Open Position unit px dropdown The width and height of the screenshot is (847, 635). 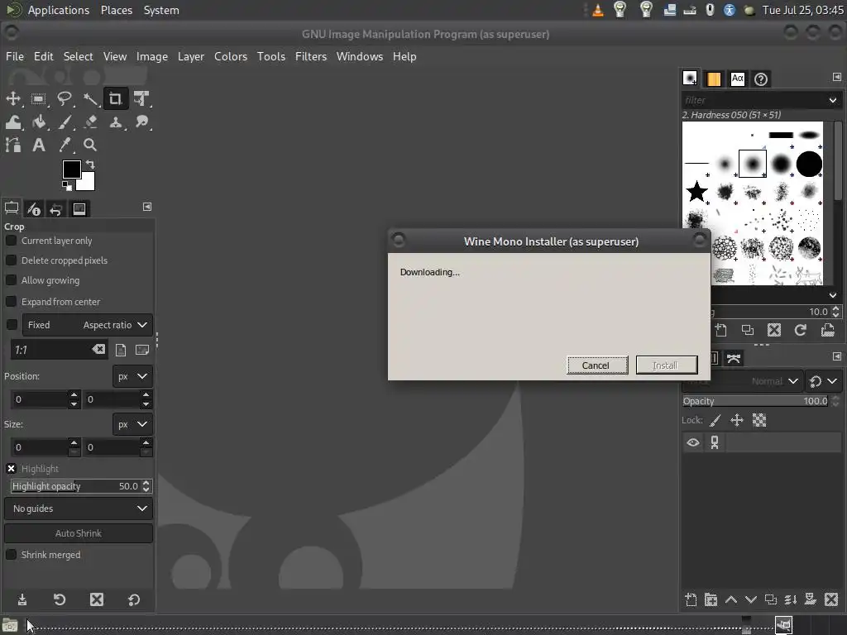tap(132, 376)
